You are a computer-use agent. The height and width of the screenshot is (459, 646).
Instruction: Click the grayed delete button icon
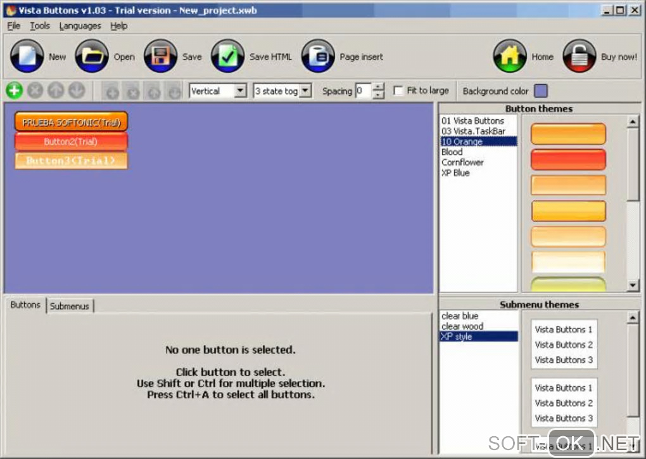tap(35, 91)
